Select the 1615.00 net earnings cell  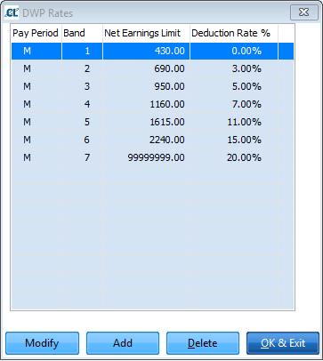coord(146,122)
